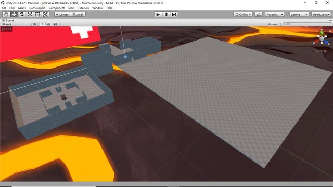Select the small character in walled room
333x187 pixels.
point(63,97)
